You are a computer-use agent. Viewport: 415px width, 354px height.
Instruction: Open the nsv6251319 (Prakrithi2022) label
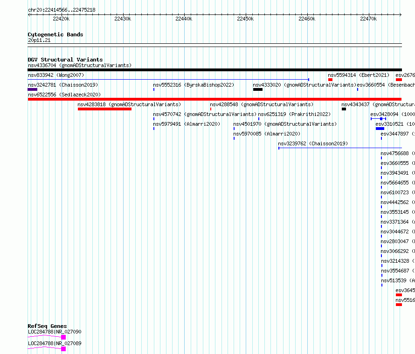pos(295,114)
